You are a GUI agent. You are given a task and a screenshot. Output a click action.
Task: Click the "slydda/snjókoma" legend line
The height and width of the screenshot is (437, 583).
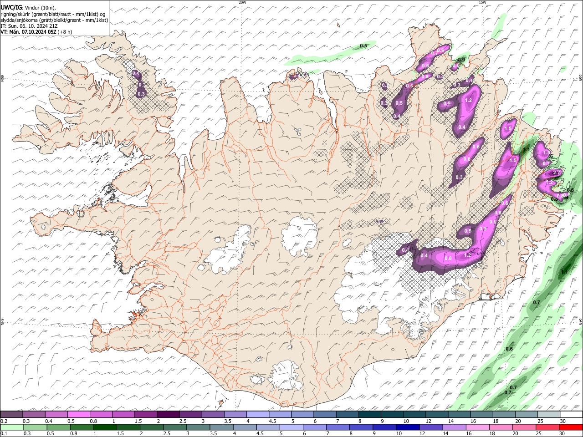[x=54, y=20]
